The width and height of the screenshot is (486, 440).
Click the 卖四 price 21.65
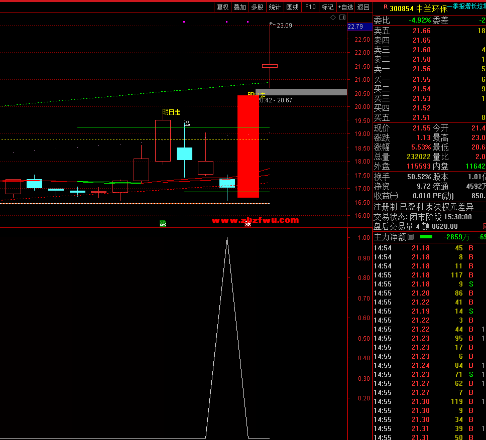422,40
